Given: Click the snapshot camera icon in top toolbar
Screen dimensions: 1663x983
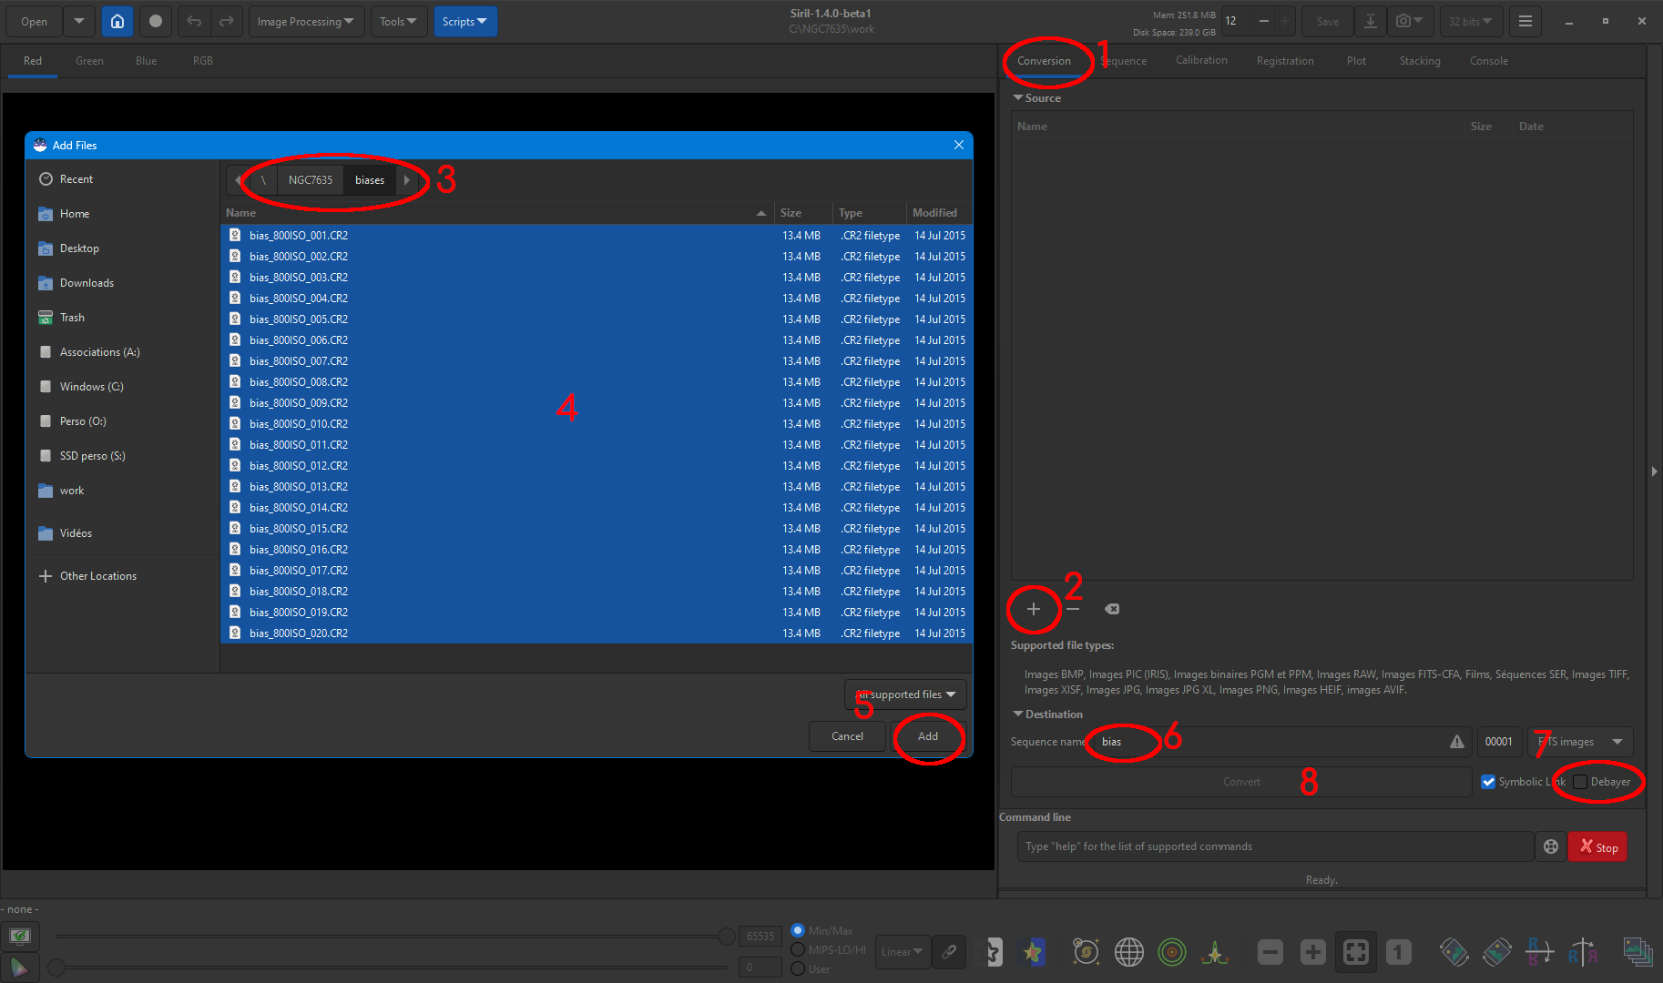Looking at the screenshot, I should pyautogui.click(x=1403, y=21).
